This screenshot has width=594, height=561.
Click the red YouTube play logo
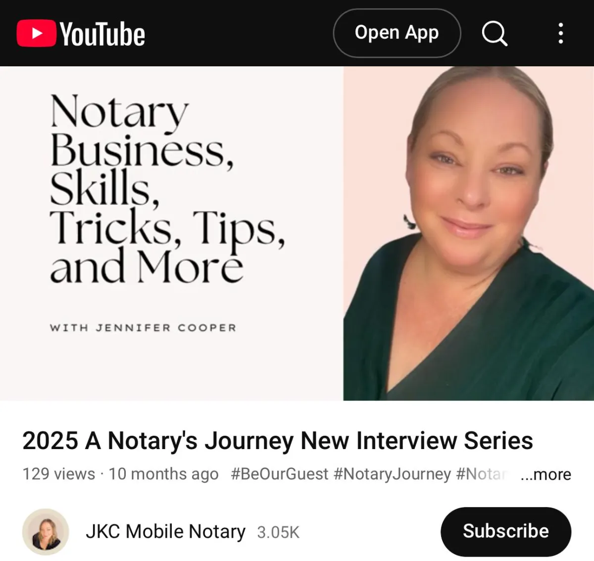[x=36, y=33]
